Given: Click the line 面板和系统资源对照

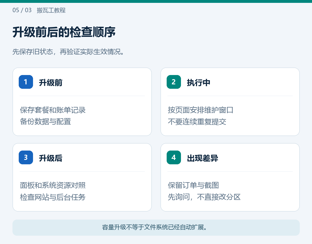Looking at the screenshot, I should click(53, 185).
